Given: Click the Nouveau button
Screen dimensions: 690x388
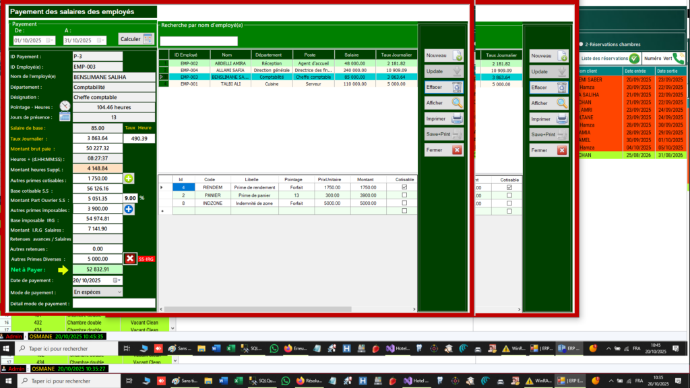Looking at the screenshot, I should pyautogui.click(x=443, y=55).
